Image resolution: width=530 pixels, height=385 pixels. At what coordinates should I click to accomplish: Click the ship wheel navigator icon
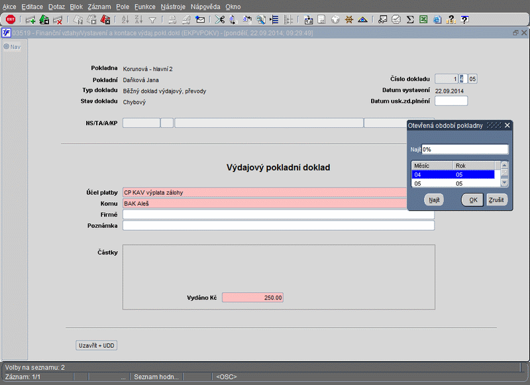click(349, 20)
